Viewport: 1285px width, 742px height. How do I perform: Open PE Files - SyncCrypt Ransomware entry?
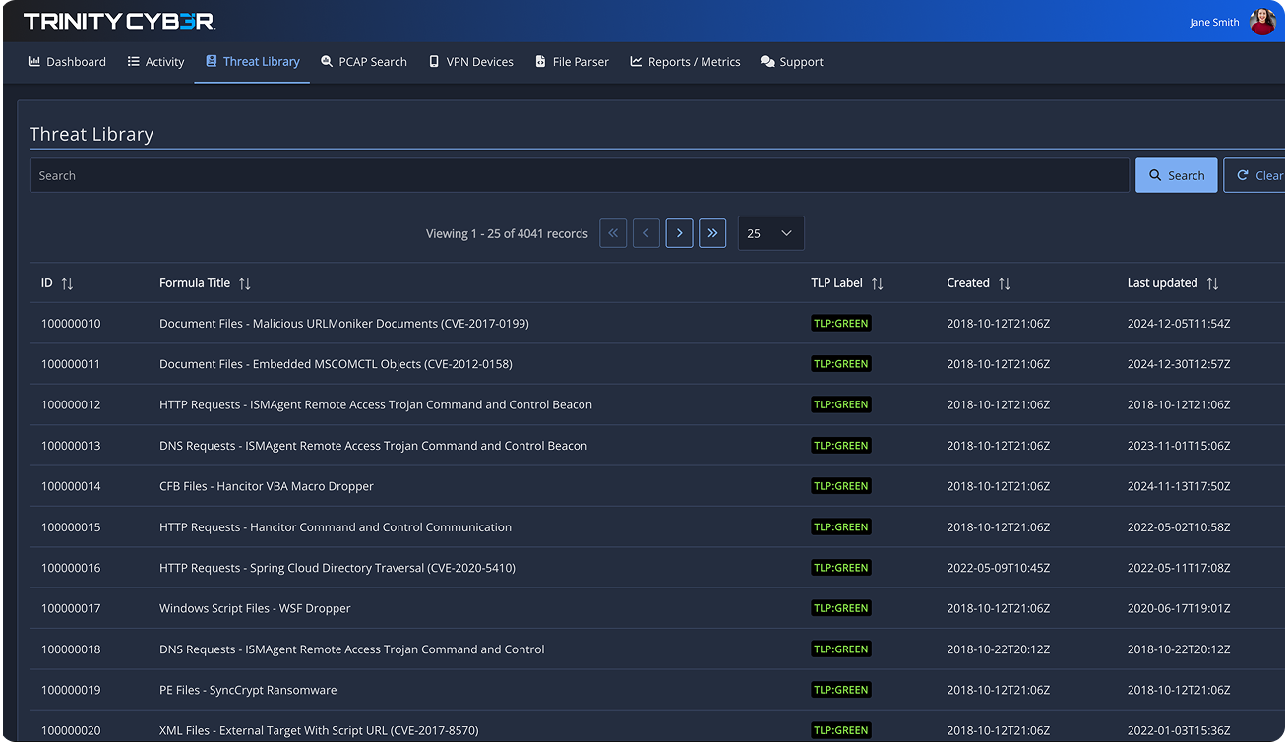point(248,690)
